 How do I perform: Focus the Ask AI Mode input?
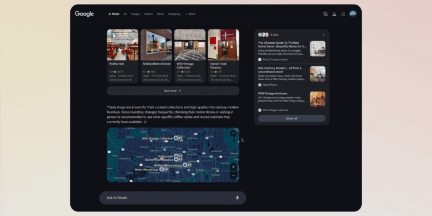tap(172, 198)
